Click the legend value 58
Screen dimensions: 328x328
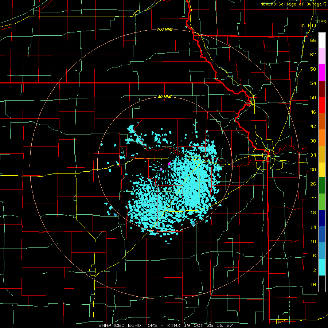tap(313, 69)
